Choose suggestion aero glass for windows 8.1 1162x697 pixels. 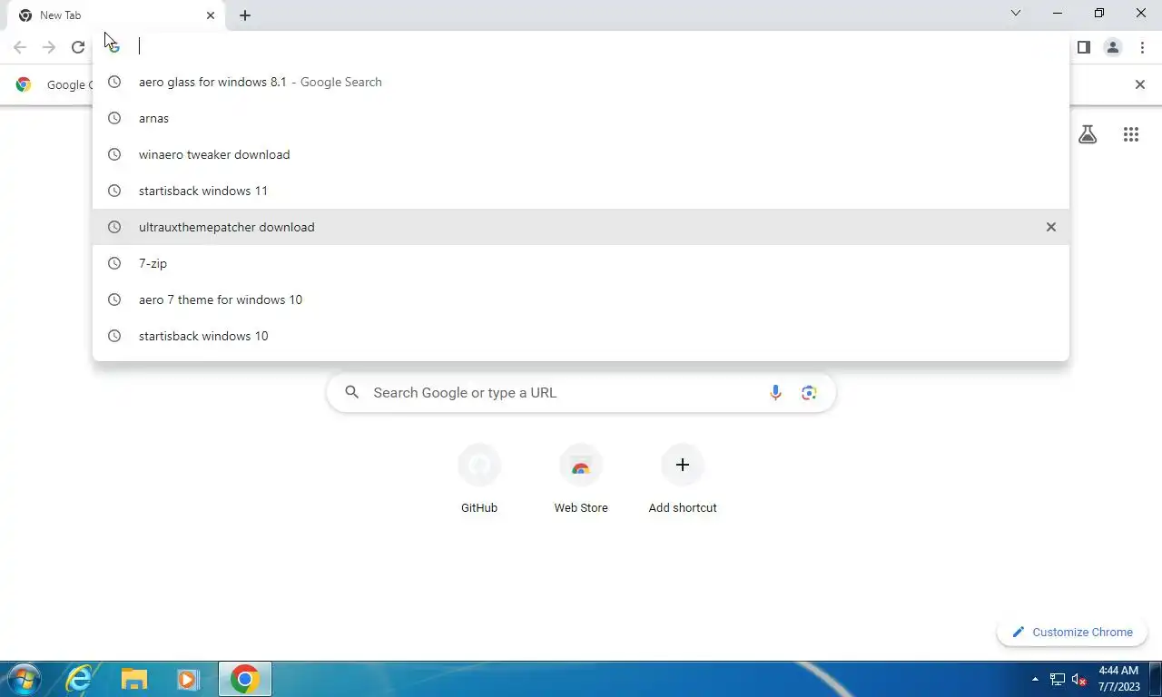click(x=581, y=82)
